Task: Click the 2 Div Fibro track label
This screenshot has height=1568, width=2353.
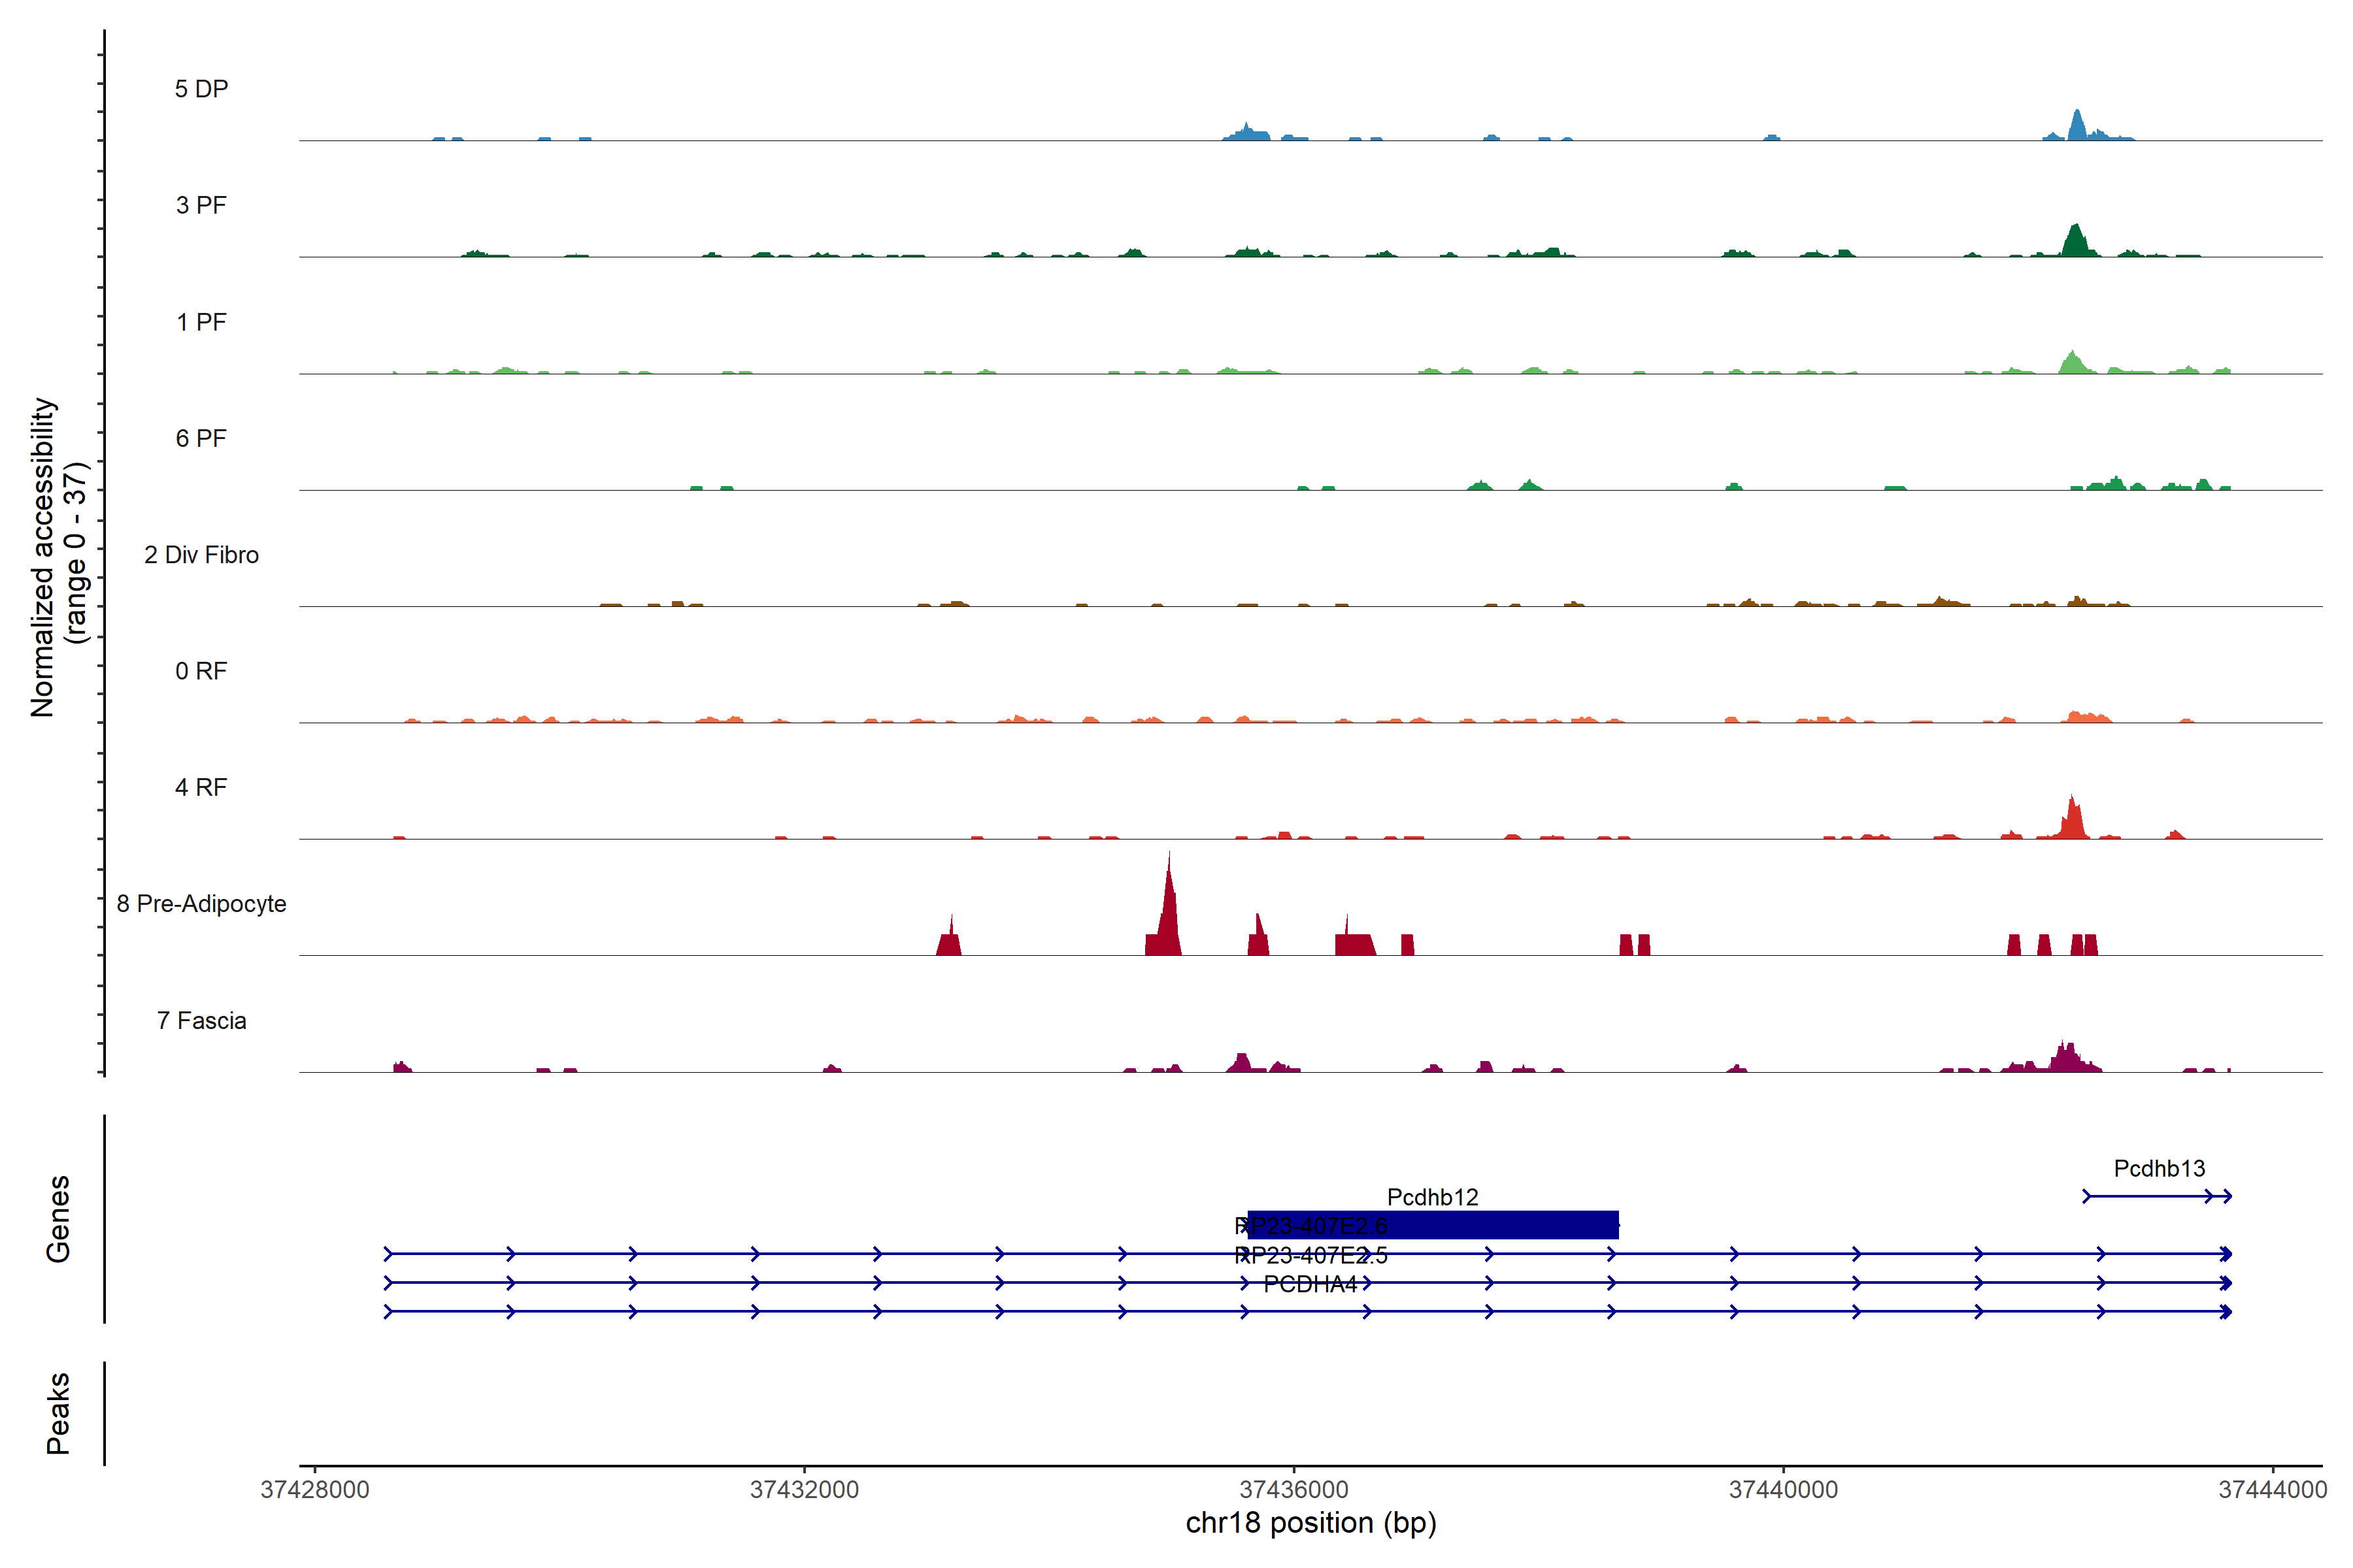Action: pyautogui.click(x=201, y=554)
